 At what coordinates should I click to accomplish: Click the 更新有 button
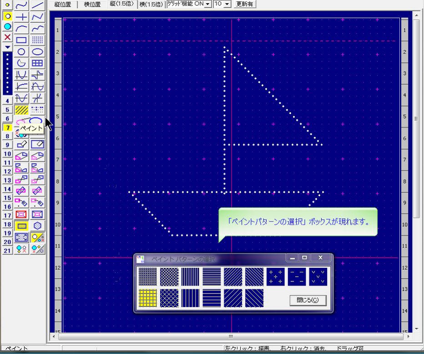point(245,4)
